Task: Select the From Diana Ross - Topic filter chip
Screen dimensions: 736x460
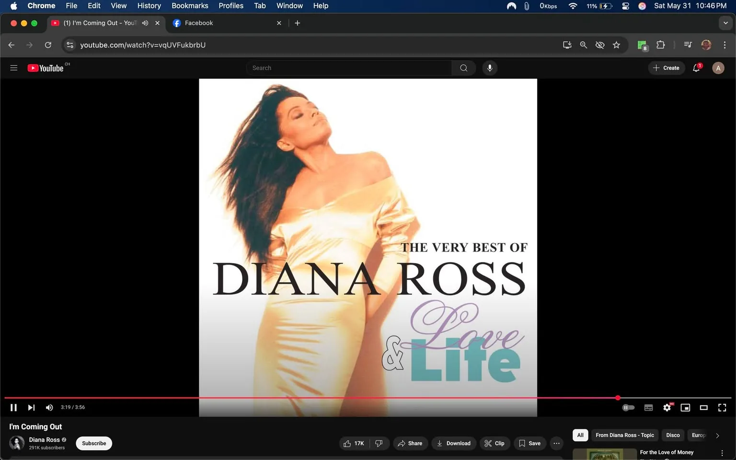Action: 624,435
